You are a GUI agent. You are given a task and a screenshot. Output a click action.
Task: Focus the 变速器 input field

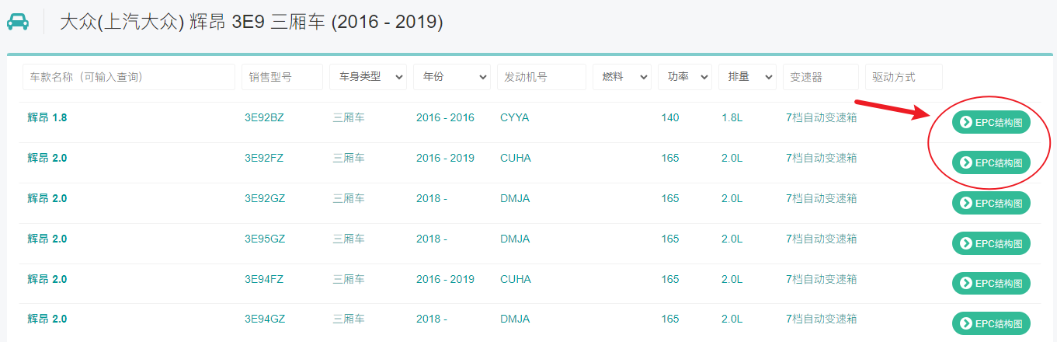coord(820,77)
